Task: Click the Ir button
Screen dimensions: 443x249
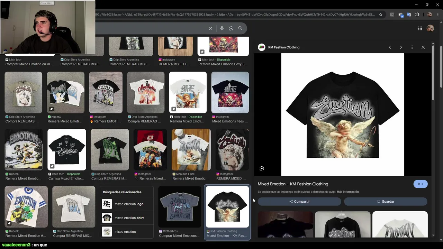Action: tap(421, 184)
